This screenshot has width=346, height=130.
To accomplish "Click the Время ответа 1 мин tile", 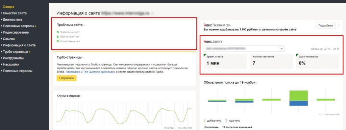I will point(225,61).
